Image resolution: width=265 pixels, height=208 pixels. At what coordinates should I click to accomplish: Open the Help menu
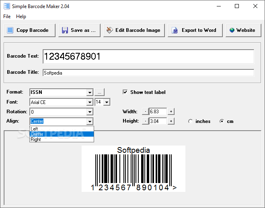click(21, 17)
